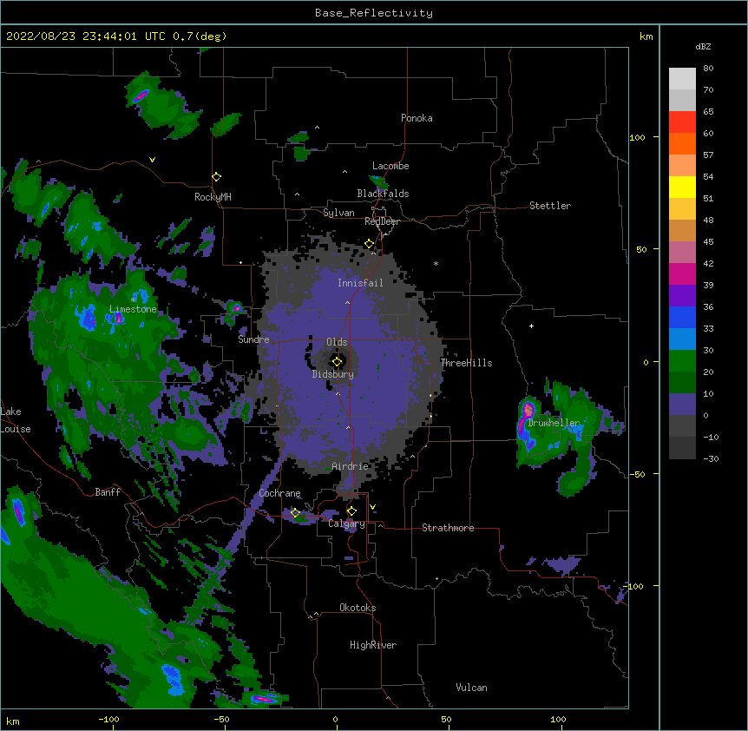Click the Limestone label
Screen dimensions: 748x731
(133, 309)
